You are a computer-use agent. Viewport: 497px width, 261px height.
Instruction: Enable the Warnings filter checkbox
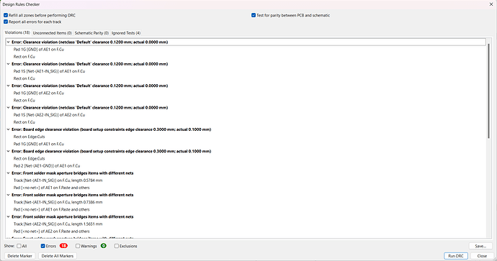(x=78, y=246)
